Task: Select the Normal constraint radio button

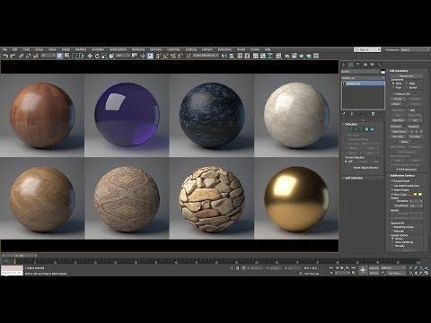Action: tap(408, 88)
